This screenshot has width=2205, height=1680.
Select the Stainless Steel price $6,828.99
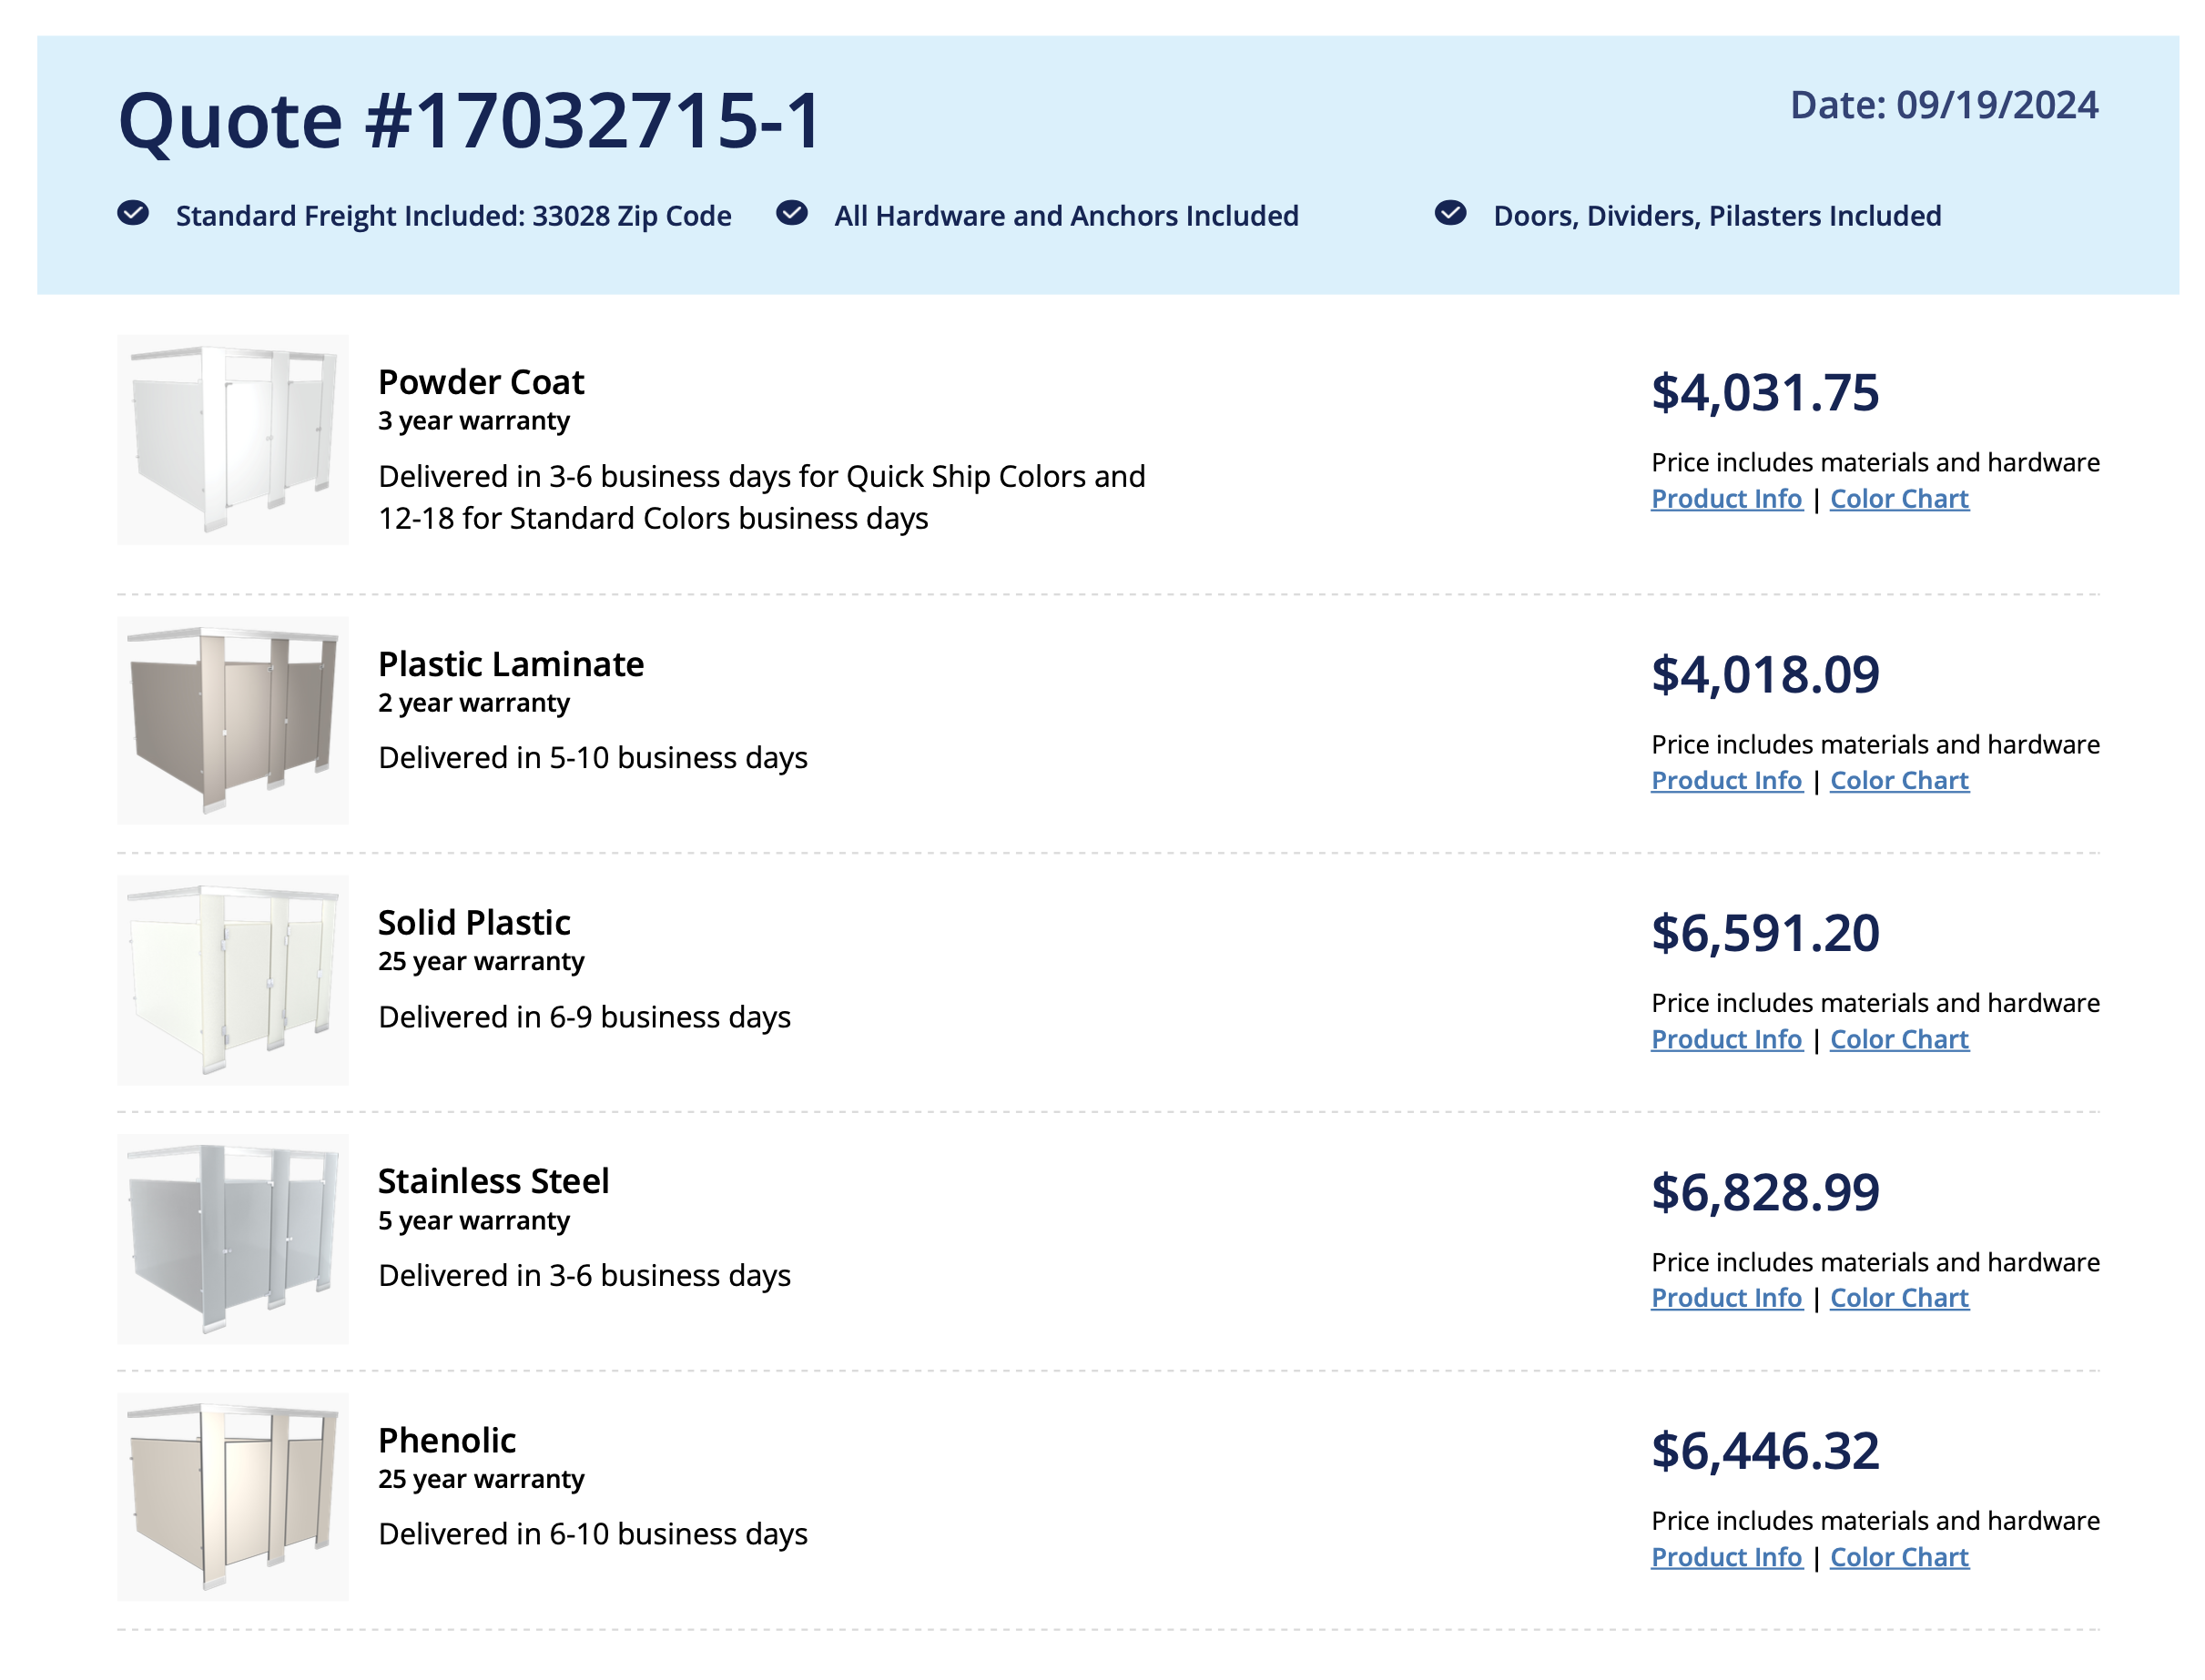pos(1764,1192)
